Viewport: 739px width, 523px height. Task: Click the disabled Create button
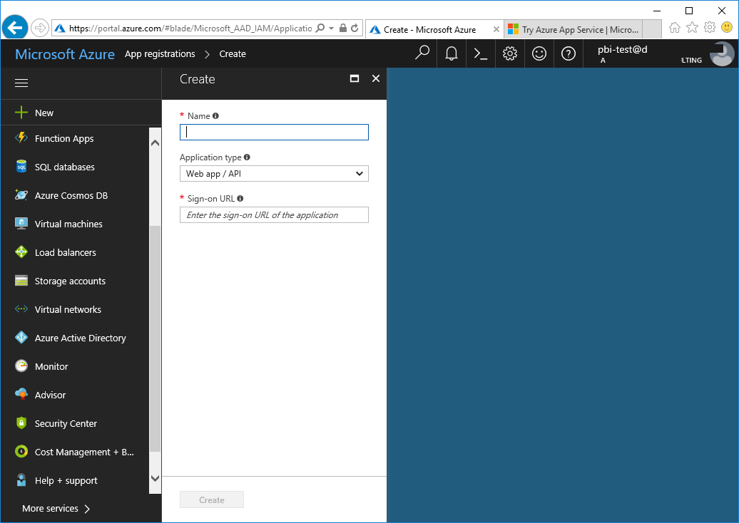(212, 500)
